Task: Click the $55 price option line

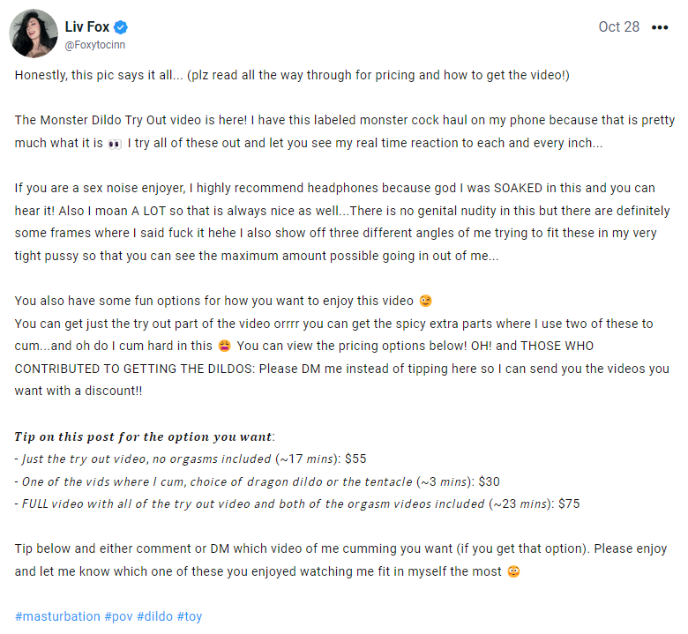Action: tap(191, 459)
